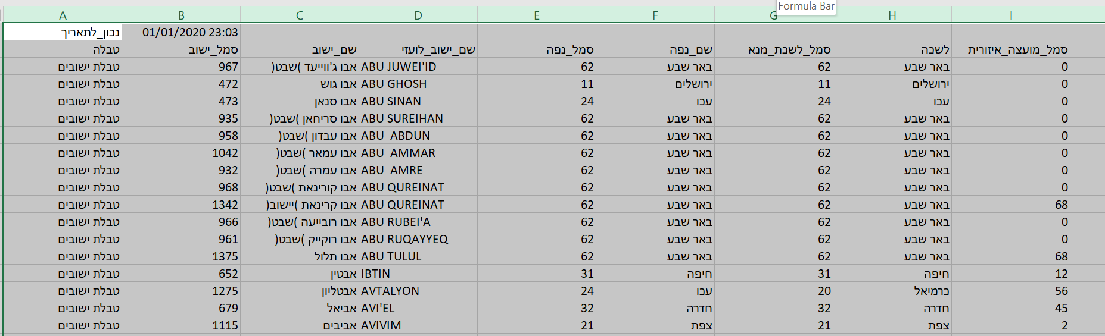
Task: Select column A header
Action: 63,15
